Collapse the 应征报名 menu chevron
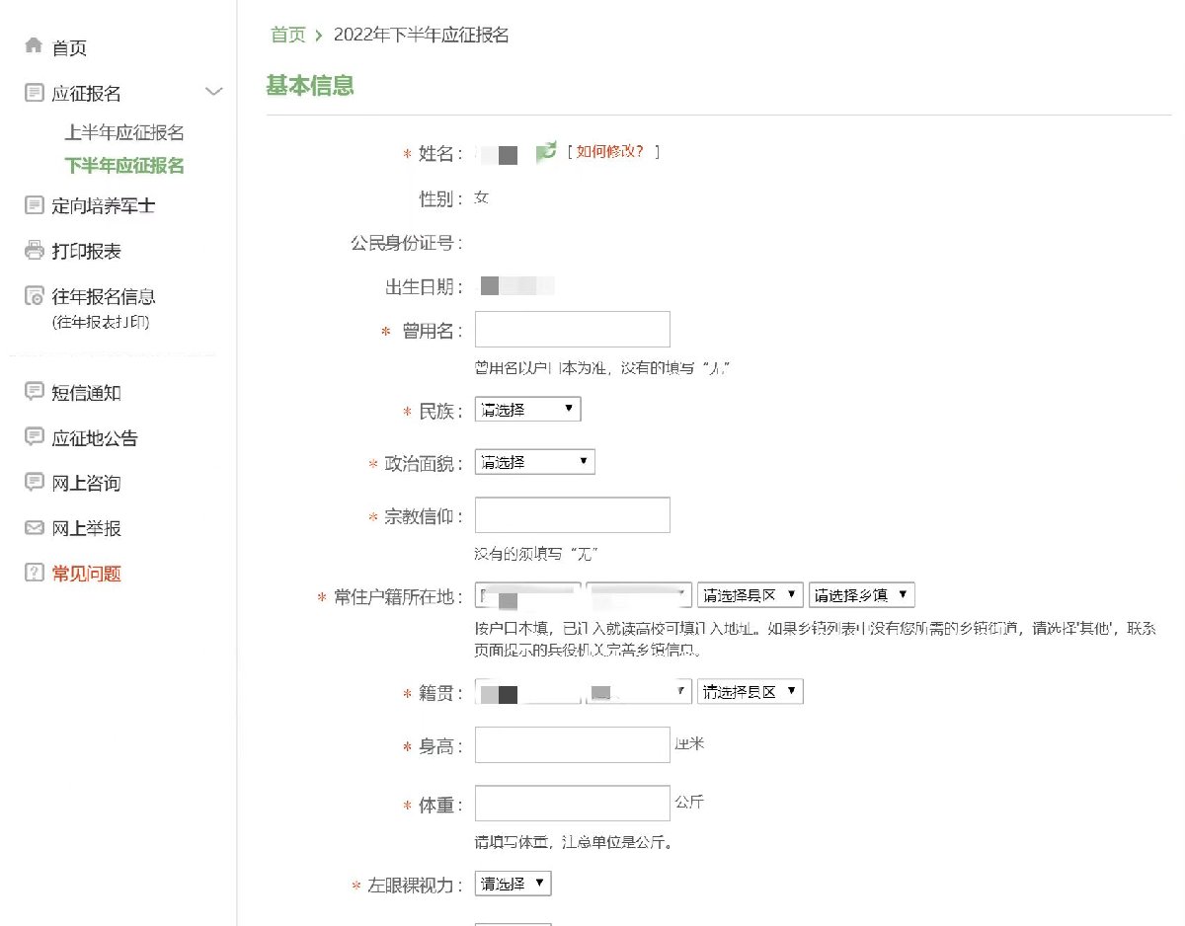 213,93
